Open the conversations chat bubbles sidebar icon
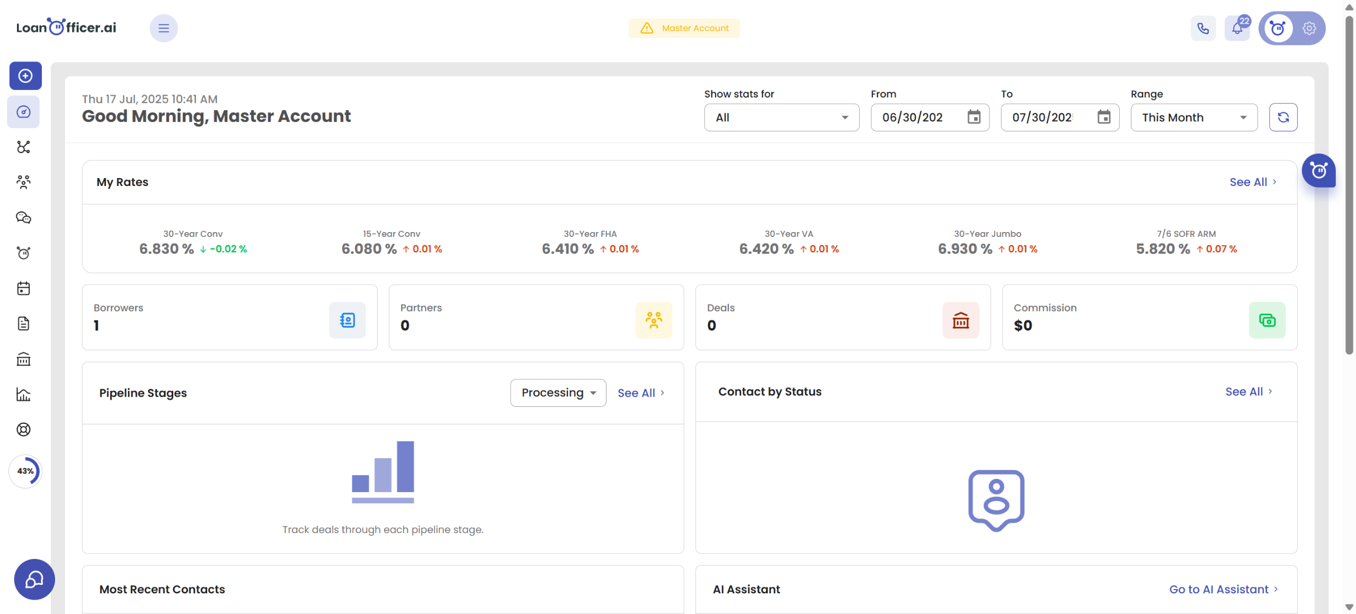 [x=23, y=217]
